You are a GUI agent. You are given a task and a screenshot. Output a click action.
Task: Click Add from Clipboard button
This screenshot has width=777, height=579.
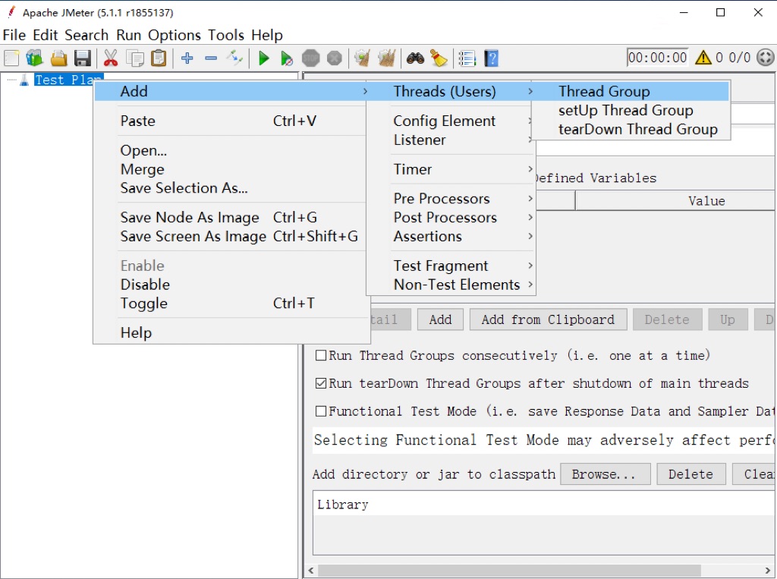(x=548, y=319)
